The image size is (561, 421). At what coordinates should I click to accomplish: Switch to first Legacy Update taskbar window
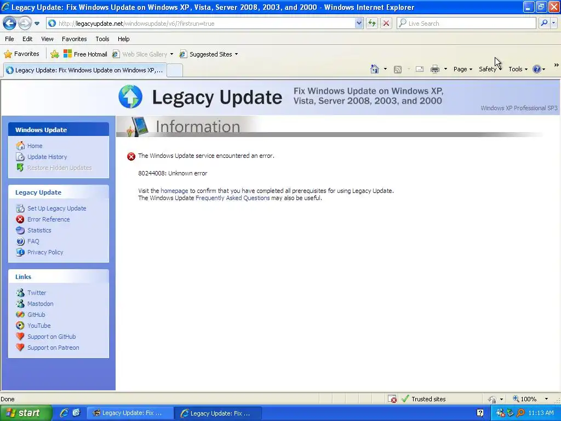point(130,413)
